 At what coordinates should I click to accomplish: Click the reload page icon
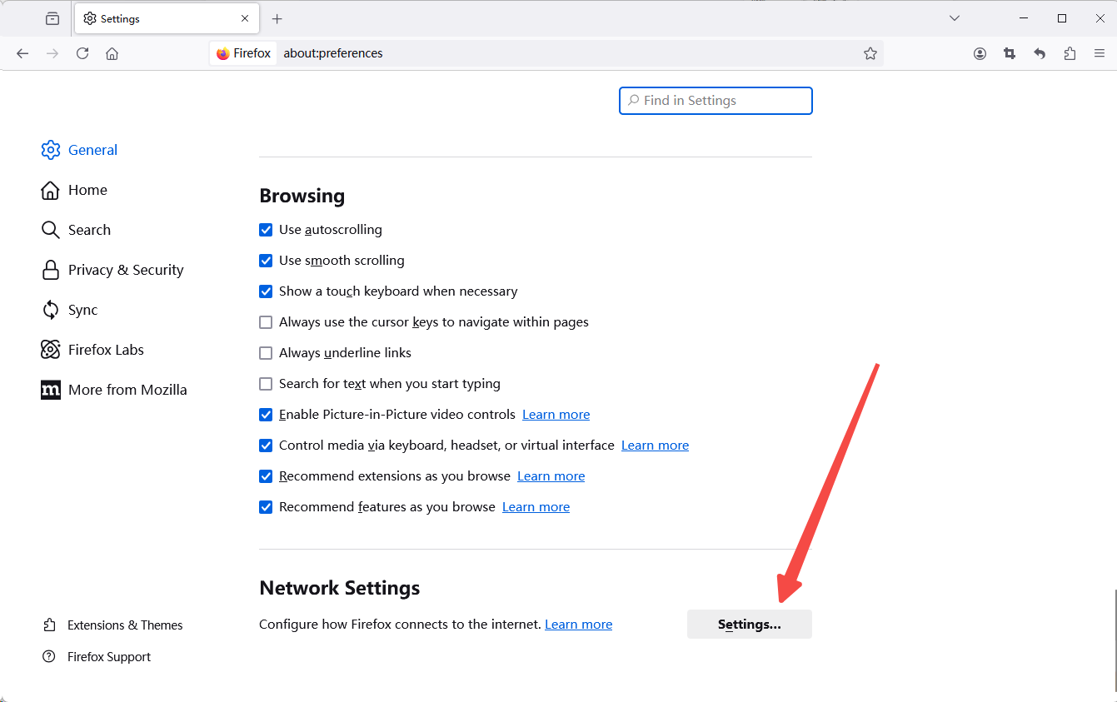coord(82,53)
